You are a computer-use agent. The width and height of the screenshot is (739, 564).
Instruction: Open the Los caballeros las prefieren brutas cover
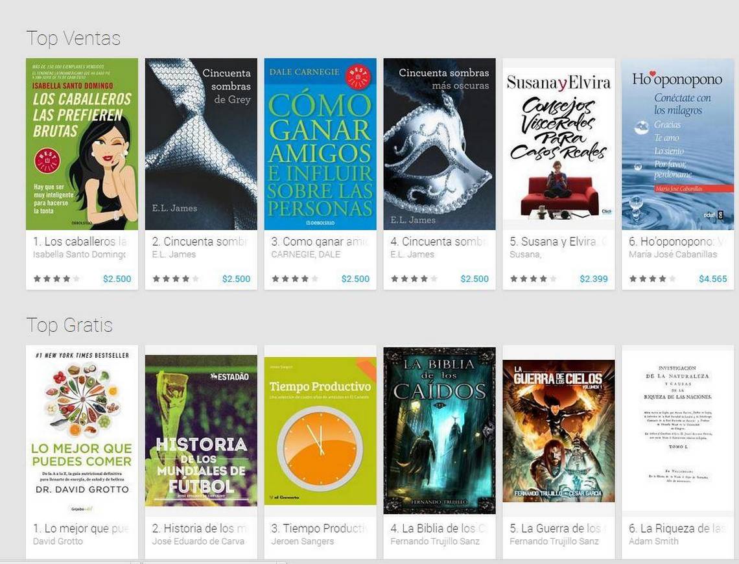click(x=82, y=144)
